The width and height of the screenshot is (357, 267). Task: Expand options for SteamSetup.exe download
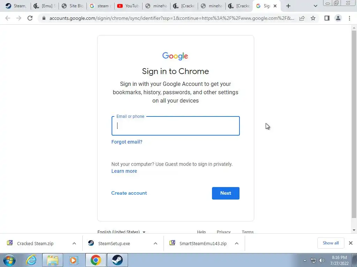[155, 243]
